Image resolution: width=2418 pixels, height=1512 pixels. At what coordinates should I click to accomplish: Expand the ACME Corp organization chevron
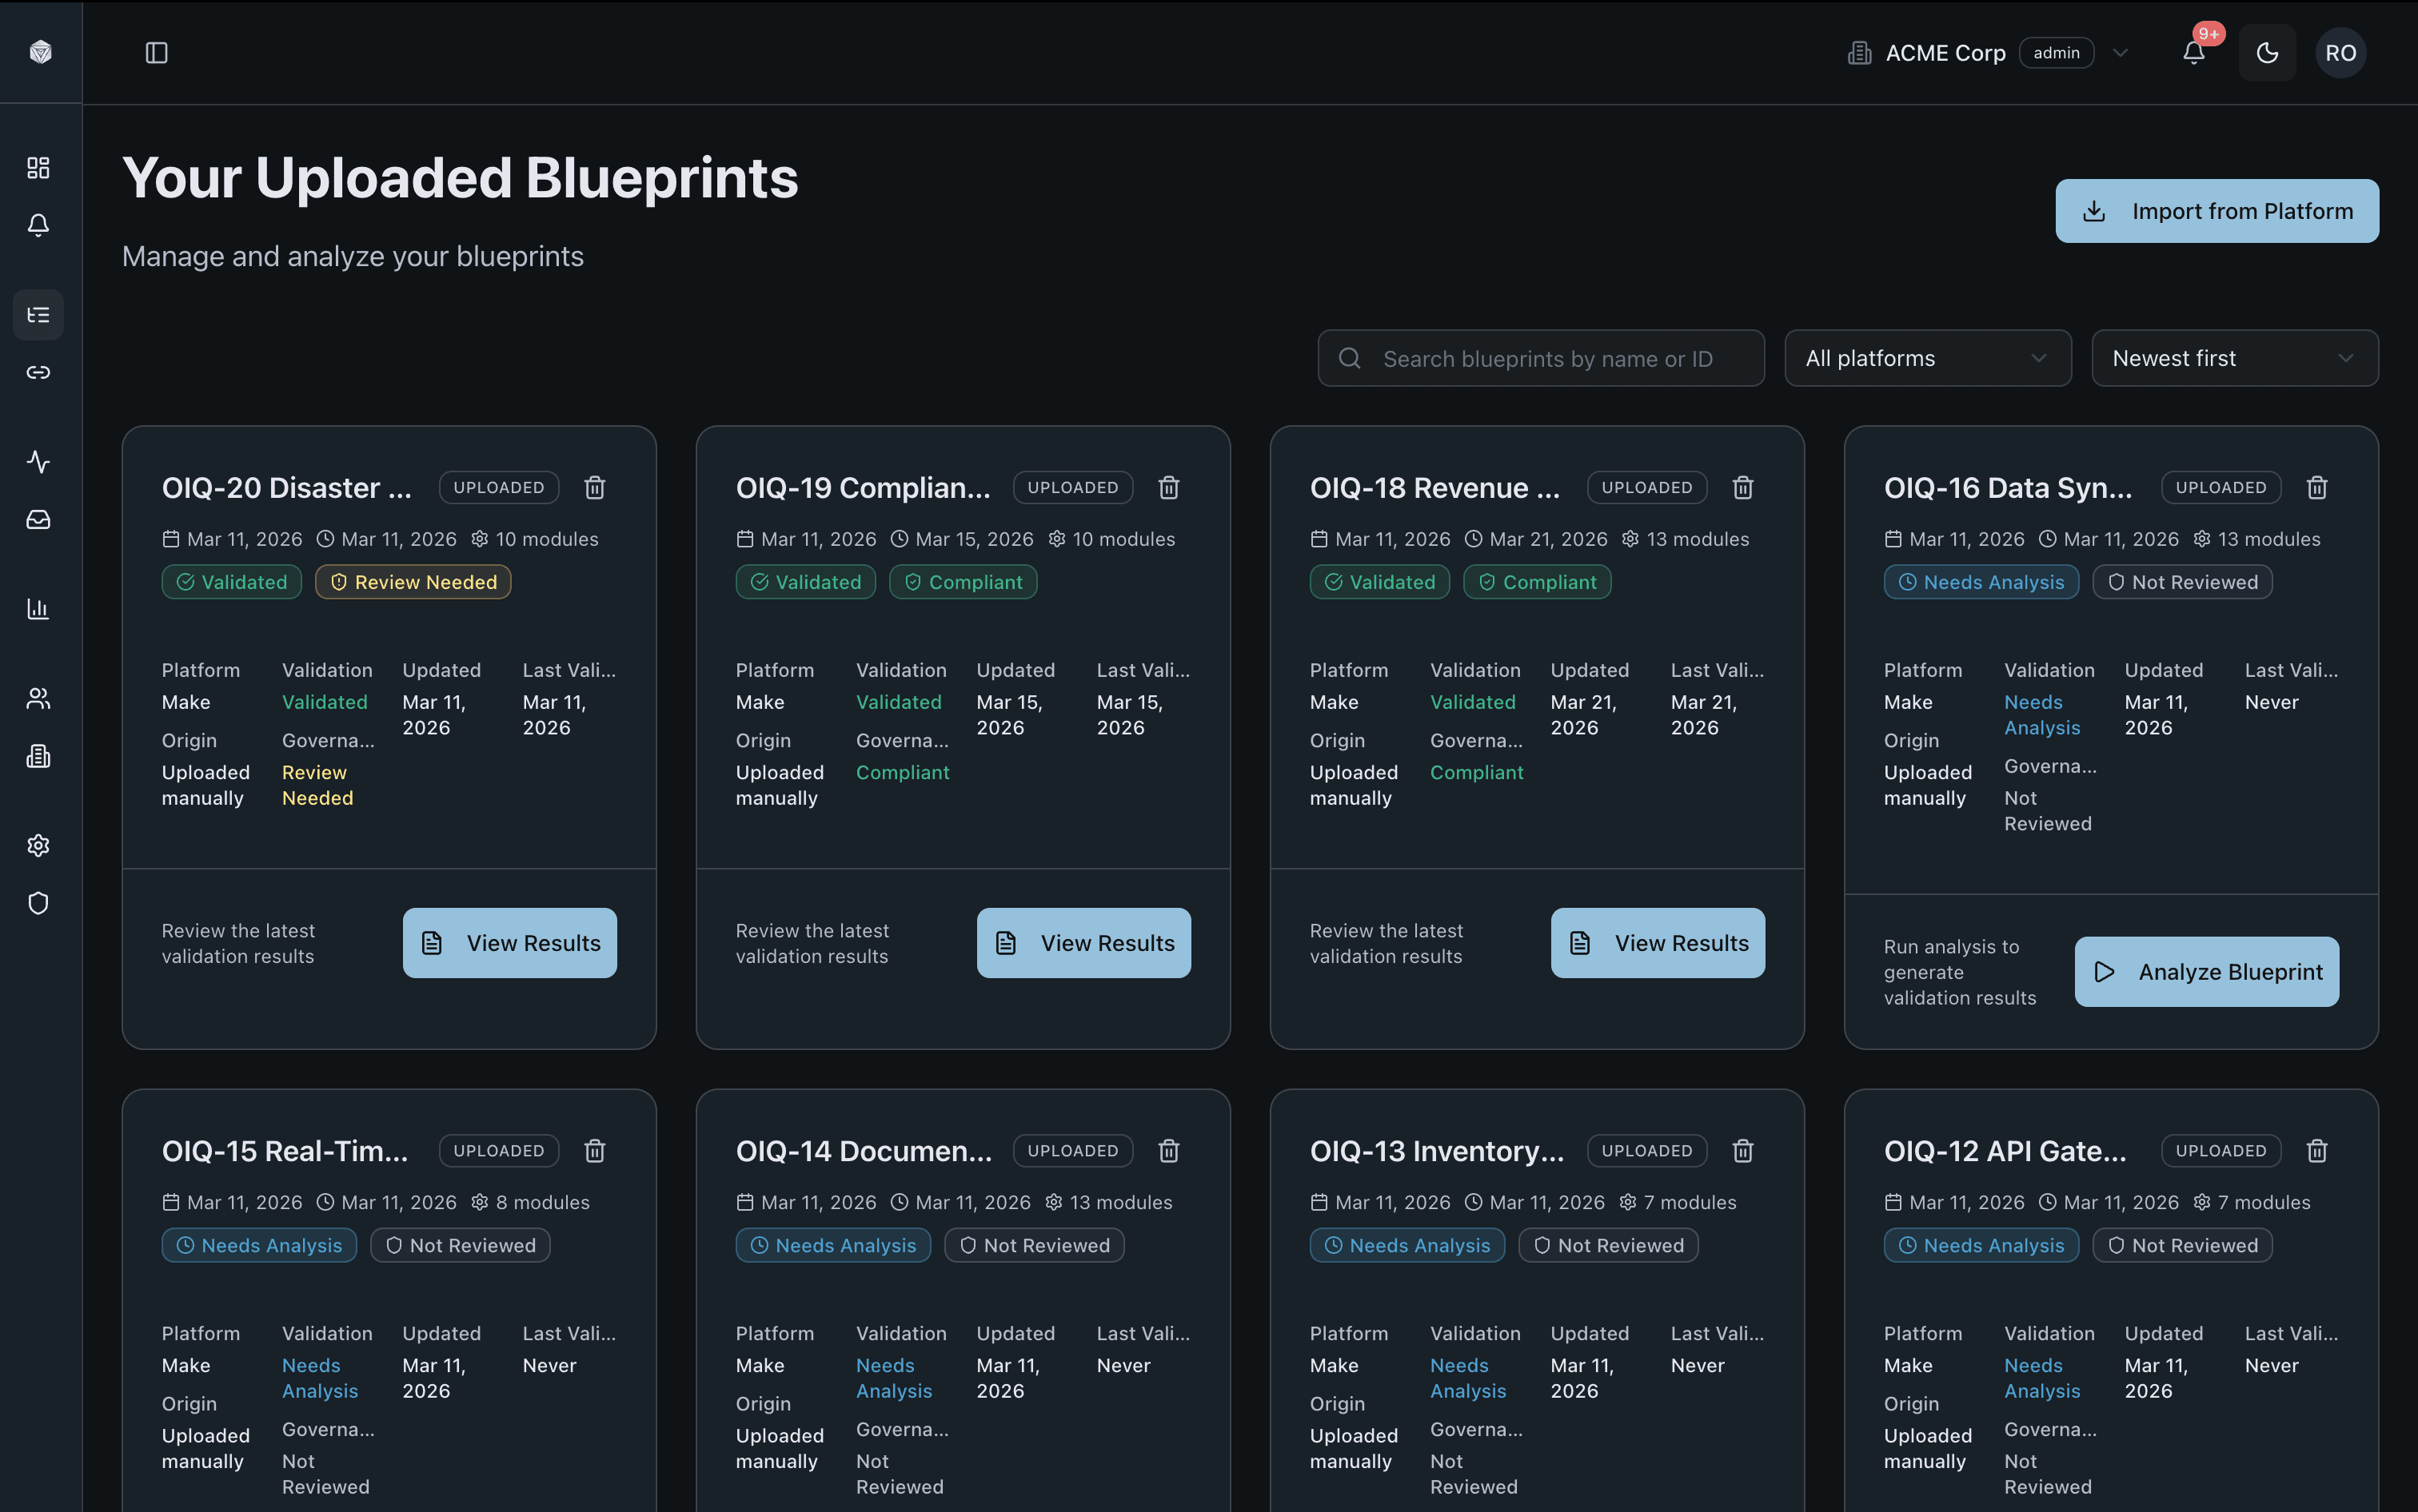click(x=2121, y=52)
